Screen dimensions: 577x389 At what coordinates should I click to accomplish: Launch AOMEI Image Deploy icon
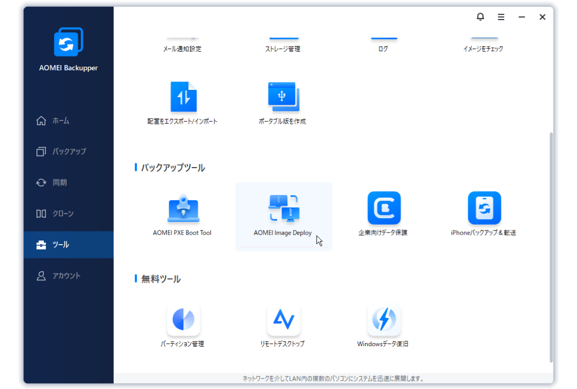(x=284, y=208)
